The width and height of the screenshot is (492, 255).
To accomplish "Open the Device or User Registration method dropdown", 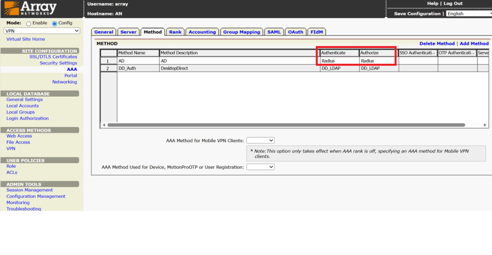I will (x=260, y=167).
